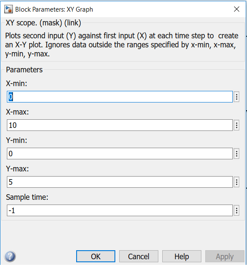Edit the Y-max field showing 5
The image size is (247, 267).
[x=120, y=182]
